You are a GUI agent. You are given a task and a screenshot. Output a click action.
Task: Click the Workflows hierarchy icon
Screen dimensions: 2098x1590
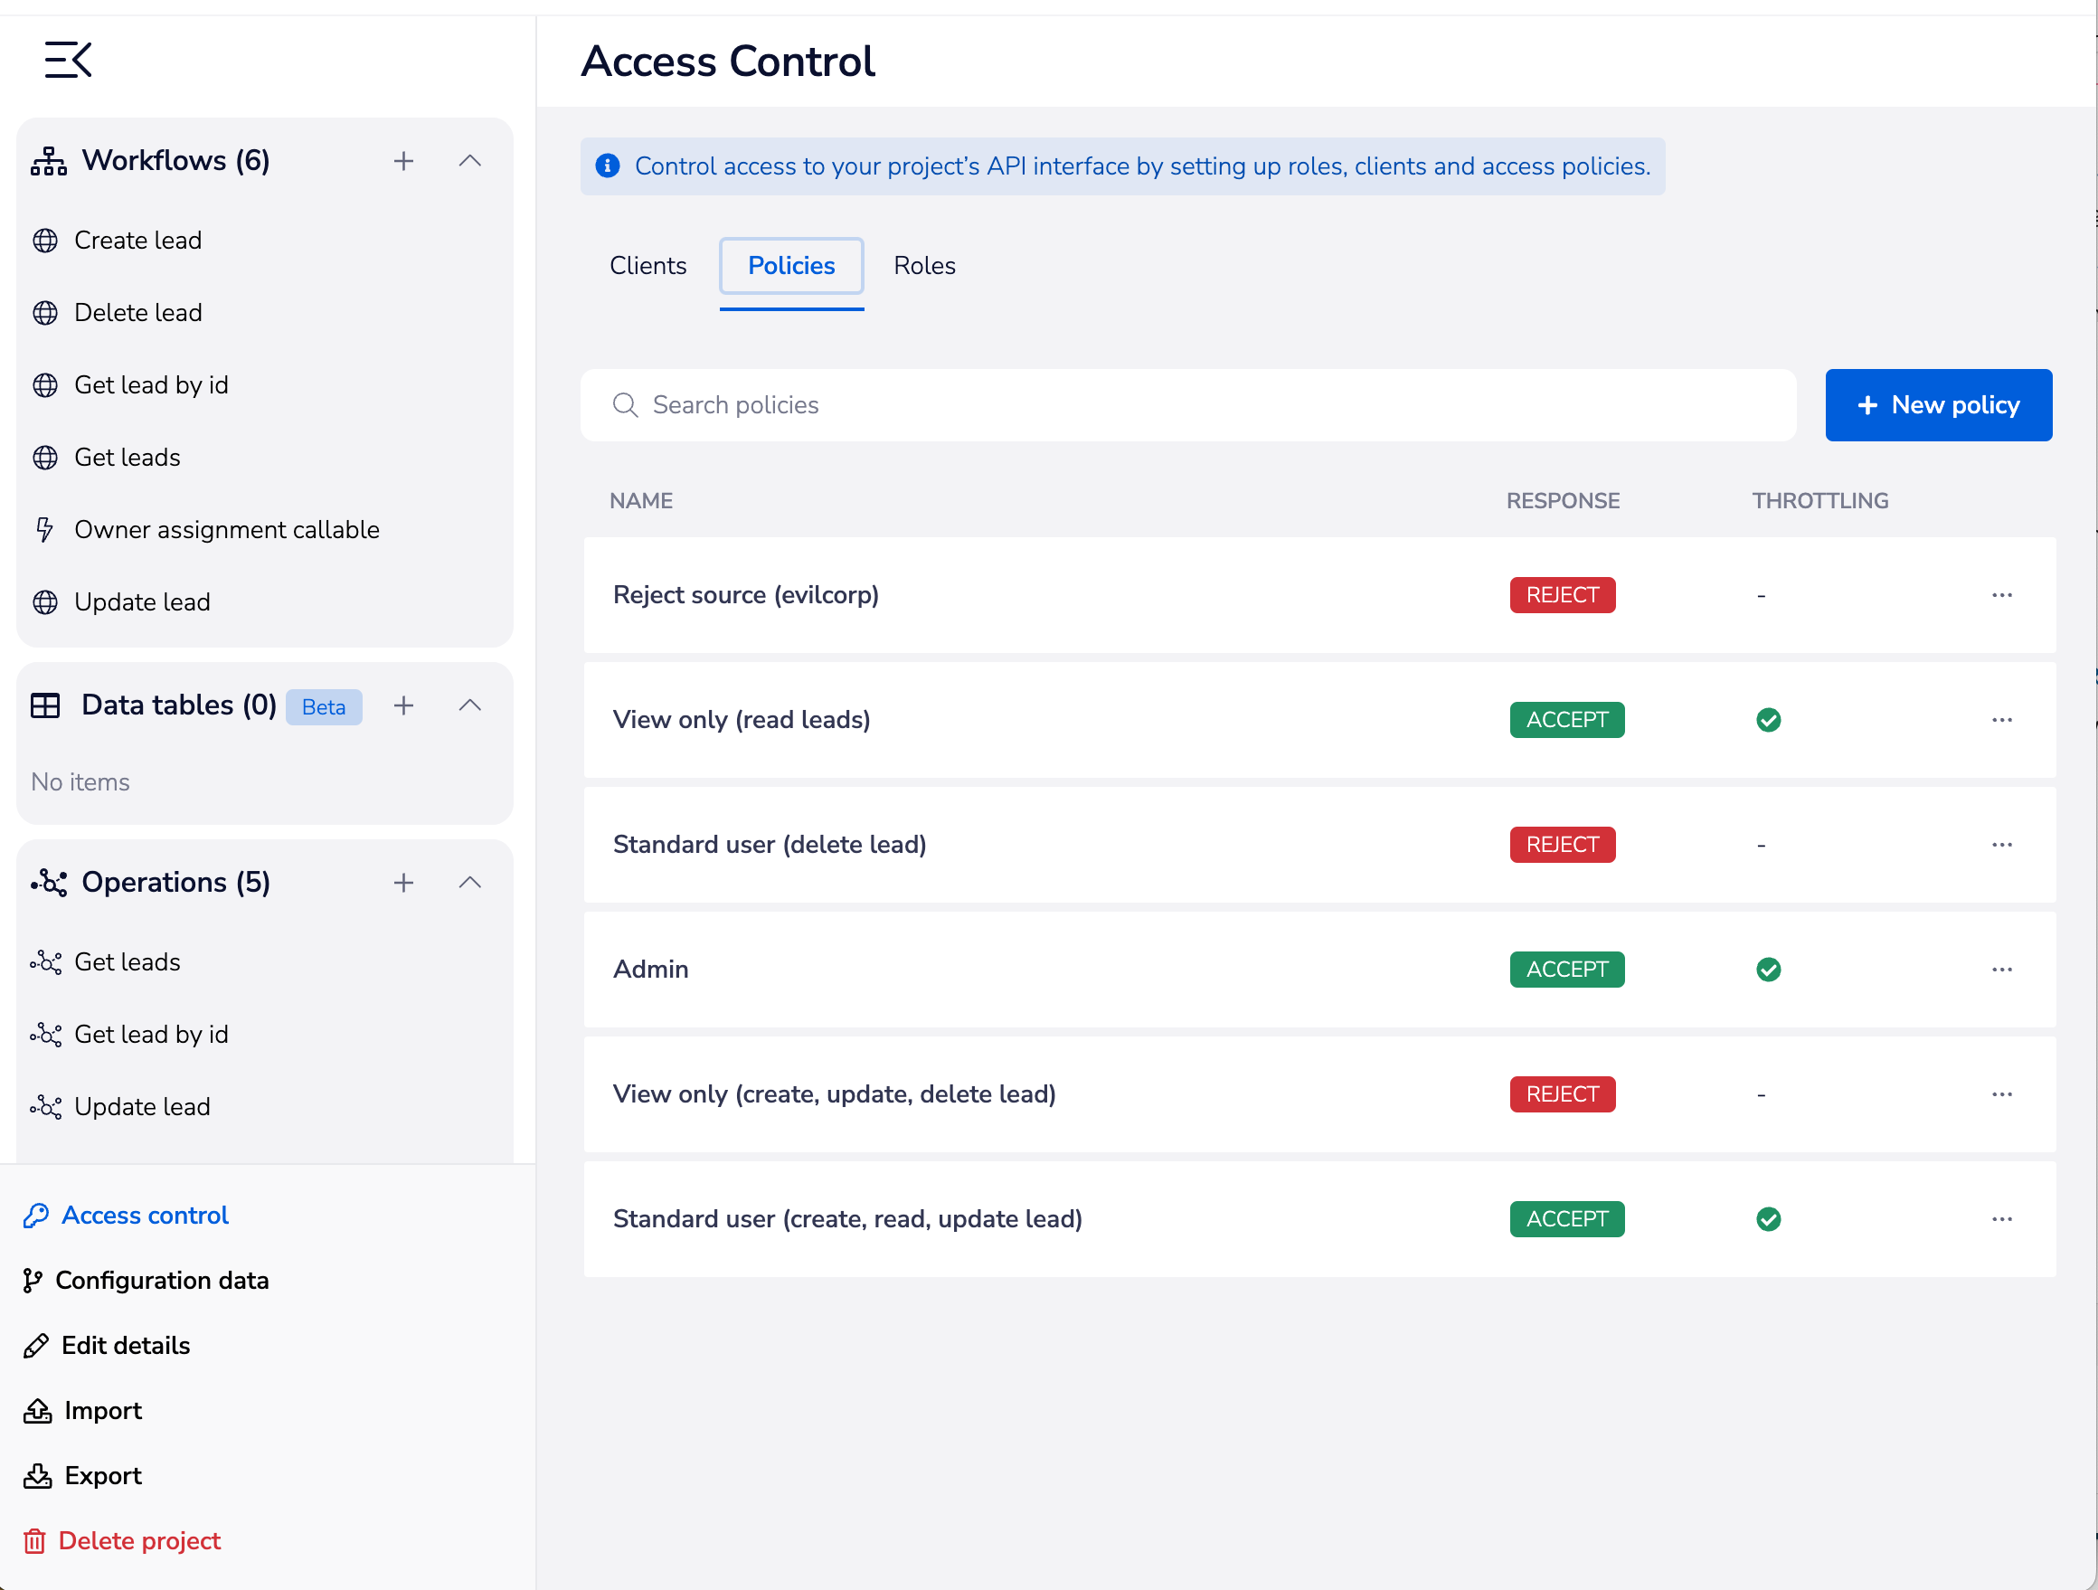[x=47, y=159]
